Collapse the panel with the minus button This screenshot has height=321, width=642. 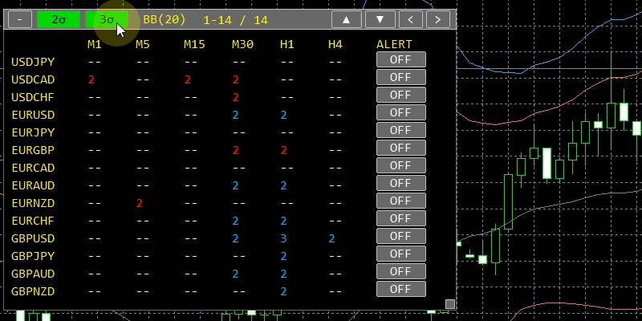pos(19,19)
